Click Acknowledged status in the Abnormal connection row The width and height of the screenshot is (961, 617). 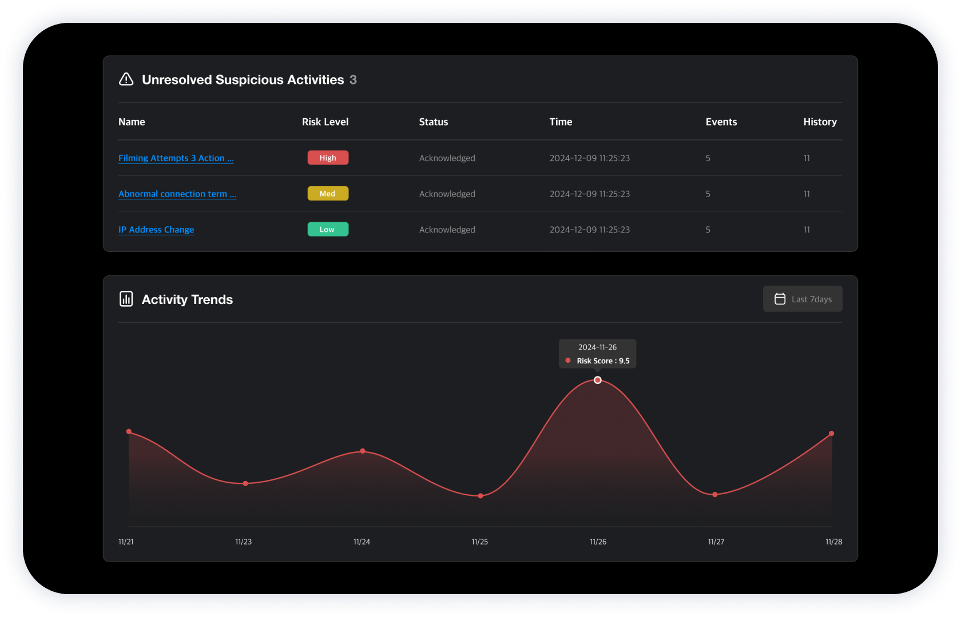point(447,194)
